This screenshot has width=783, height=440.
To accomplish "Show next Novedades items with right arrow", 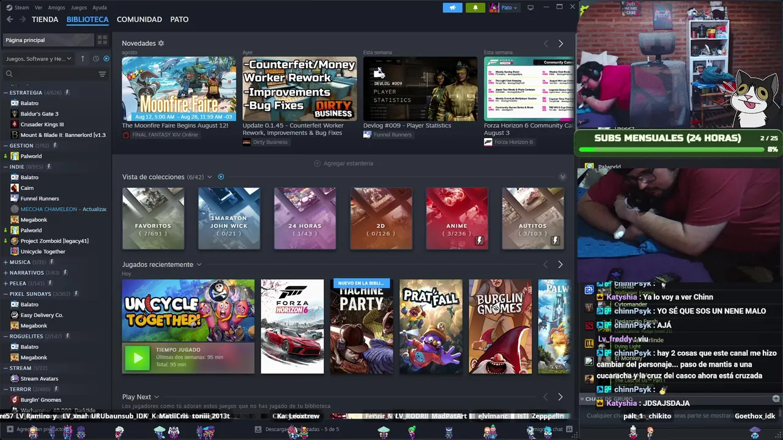I will point(560,43).
